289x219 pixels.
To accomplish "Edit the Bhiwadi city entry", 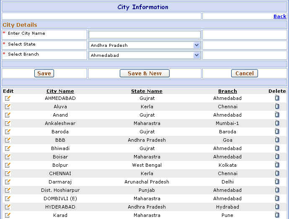I will (8, 148).
